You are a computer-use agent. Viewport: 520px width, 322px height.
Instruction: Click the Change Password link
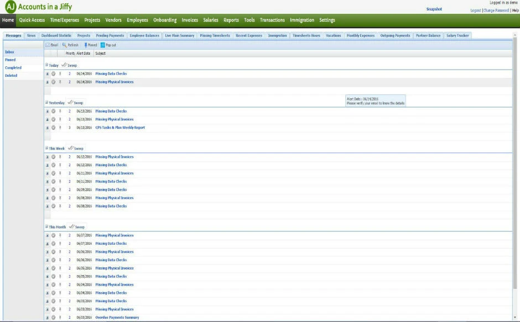pos(496,10)
